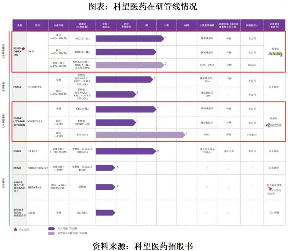Click the red star legend icon

15,230
